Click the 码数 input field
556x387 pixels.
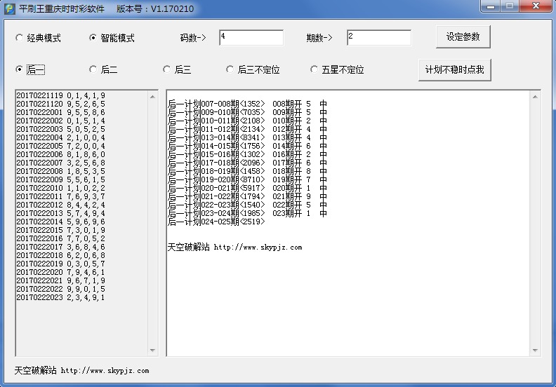coord(251,38)
